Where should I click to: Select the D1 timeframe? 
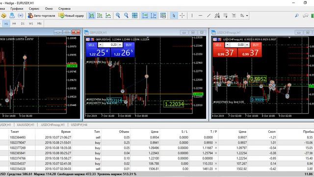pos(23,24)
